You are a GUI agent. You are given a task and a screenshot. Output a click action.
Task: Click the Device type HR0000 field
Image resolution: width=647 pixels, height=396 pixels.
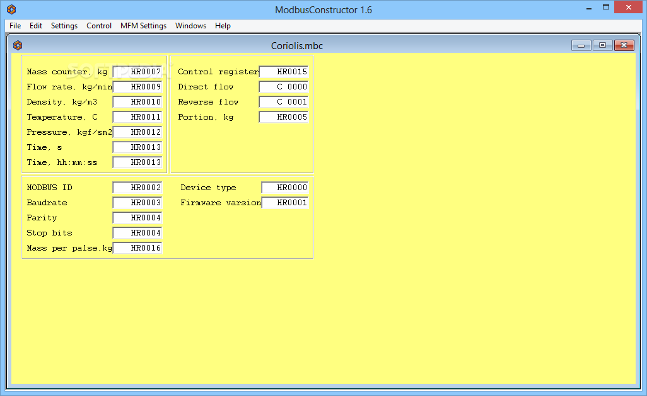point(285,188)
